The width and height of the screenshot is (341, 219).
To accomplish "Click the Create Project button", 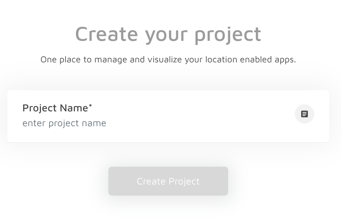I will coord(168,181).
